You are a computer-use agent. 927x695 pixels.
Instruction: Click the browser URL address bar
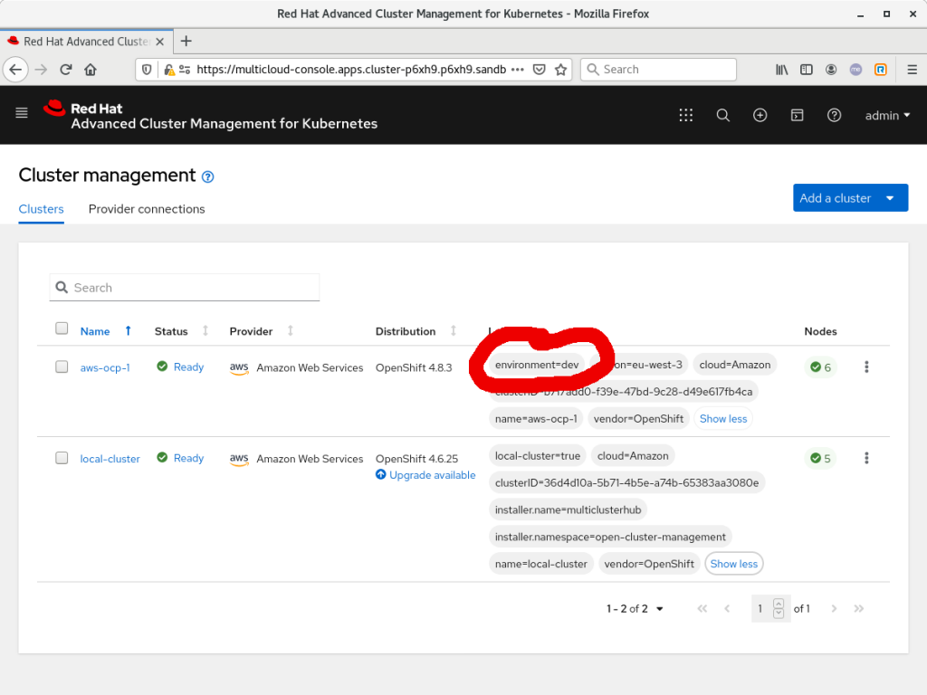pyautogui.click(x=351, y=70)
